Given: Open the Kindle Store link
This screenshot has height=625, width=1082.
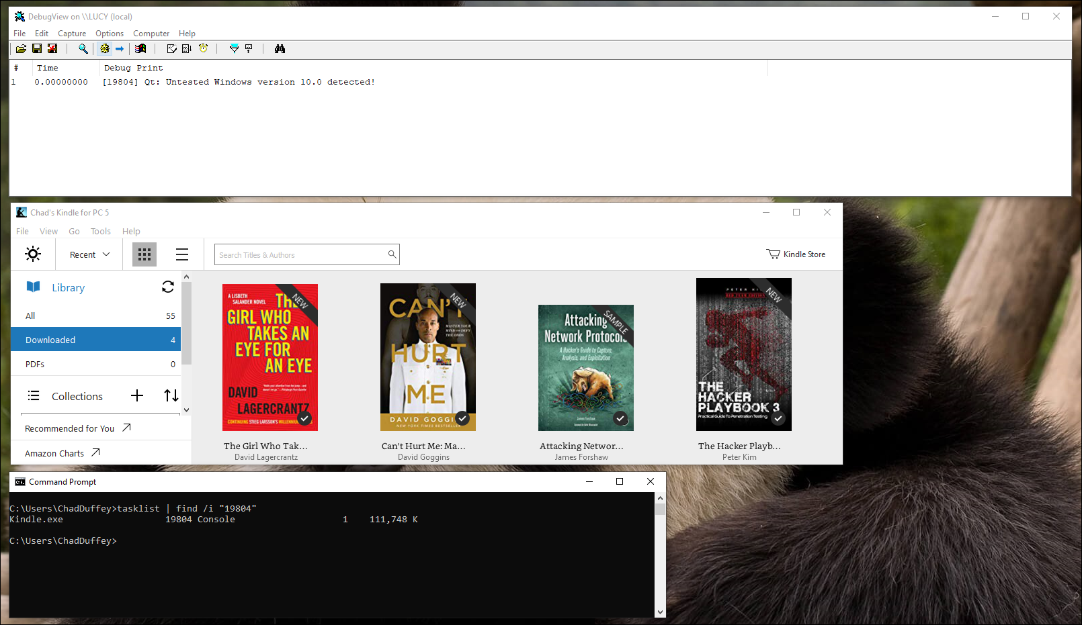Looking at the screenshot, I should coord(796,254).
